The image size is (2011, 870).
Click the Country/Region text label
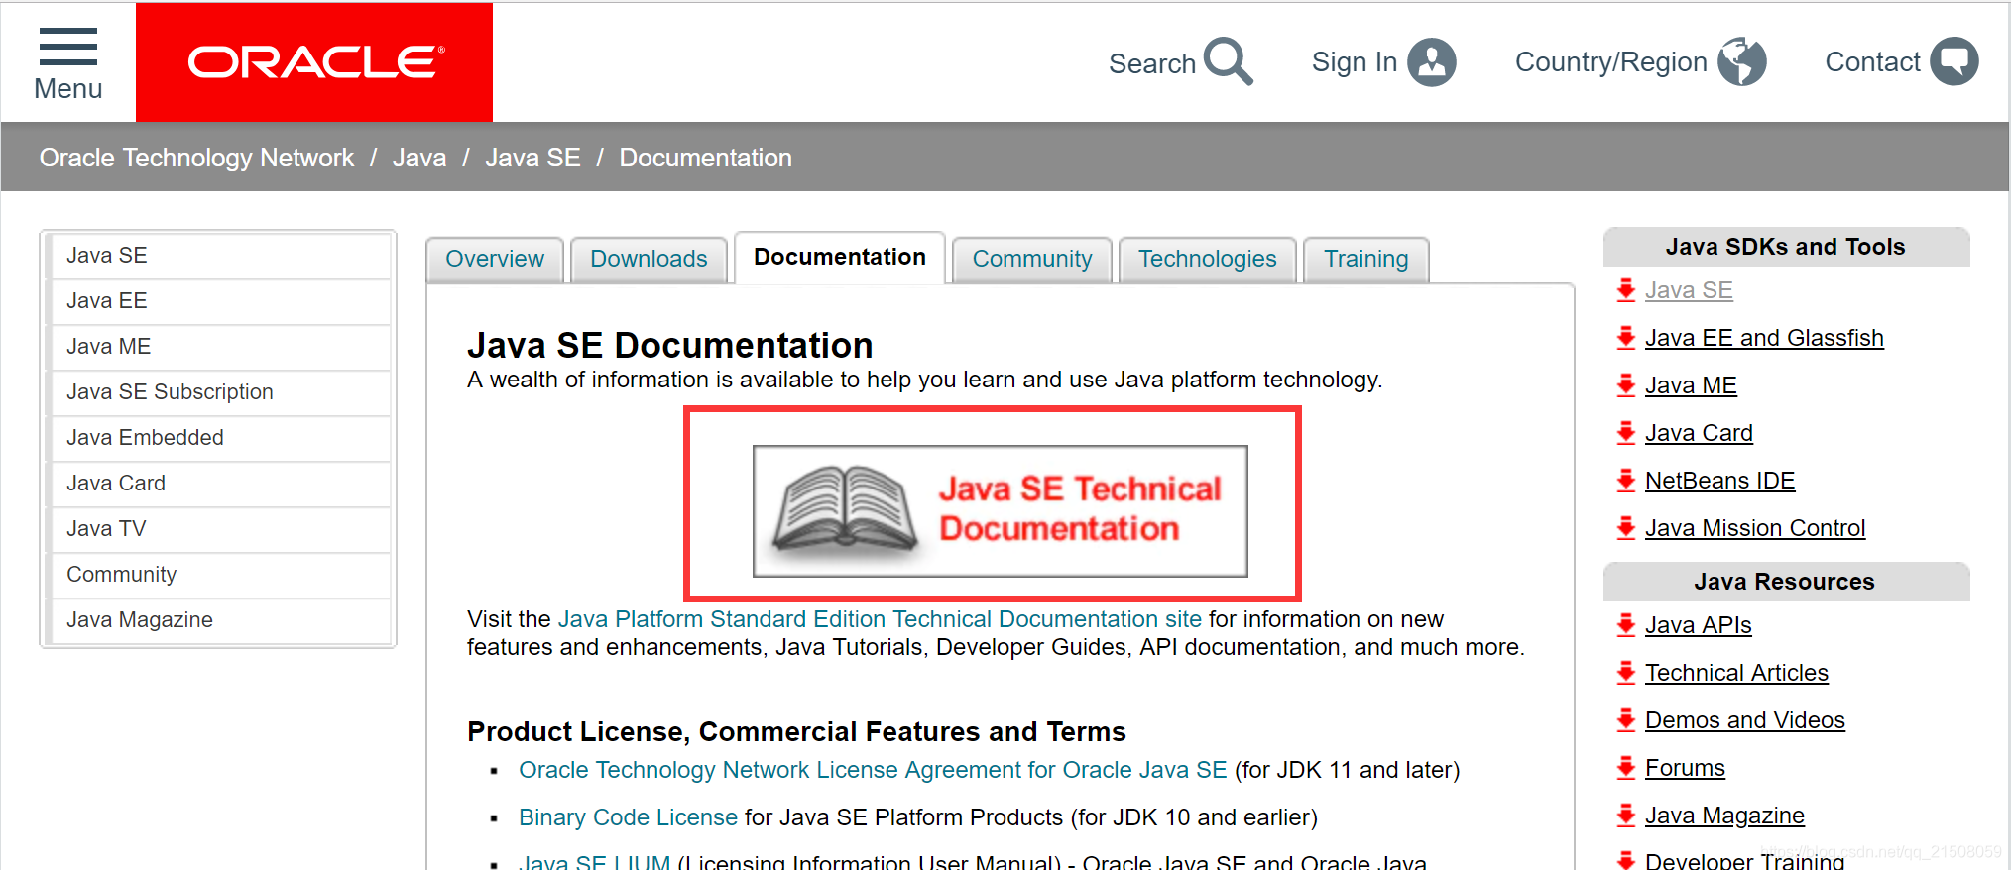click(x=1611, y=62)
